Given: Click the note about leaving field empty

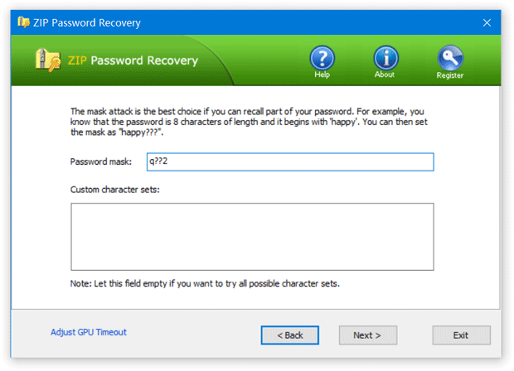Looking at the screenshot, I should tap(206, 284).
